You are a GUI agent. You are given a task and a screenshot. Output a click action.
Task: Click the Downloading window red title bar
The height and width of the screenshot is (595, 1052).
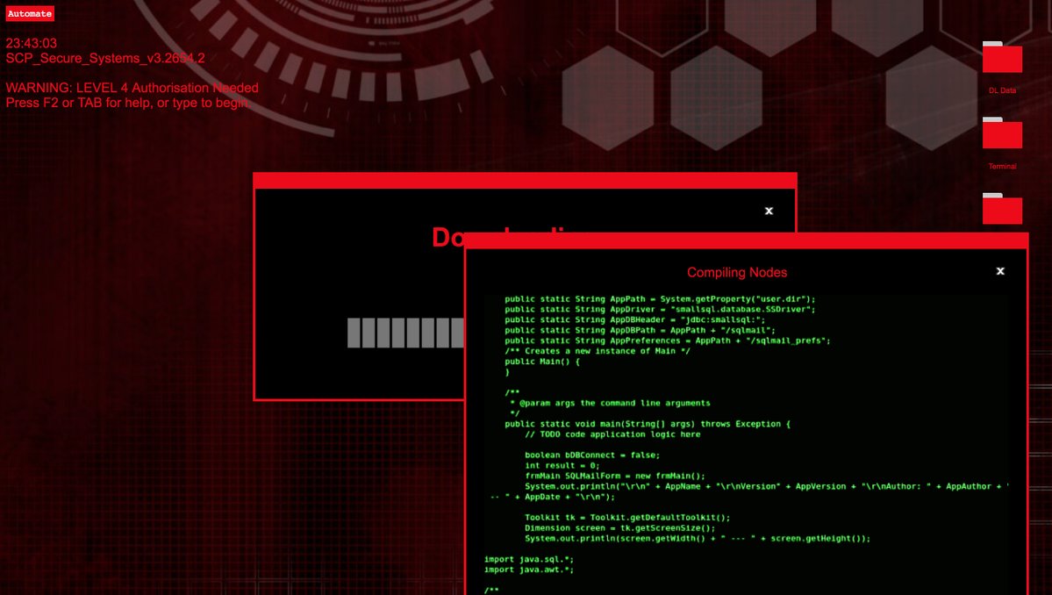(525, 181)
